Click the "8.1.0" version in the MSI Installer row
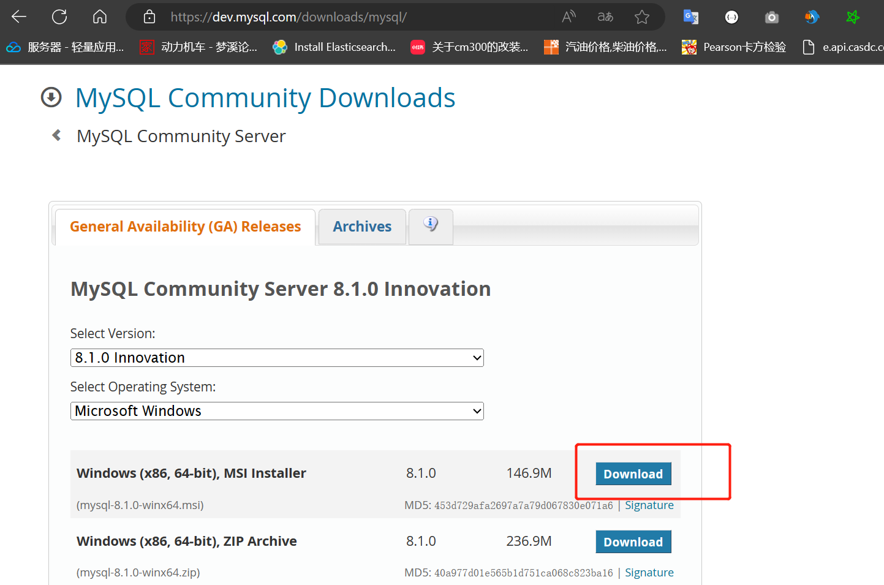Screen dimensions: 884x585 pos(421,474)
